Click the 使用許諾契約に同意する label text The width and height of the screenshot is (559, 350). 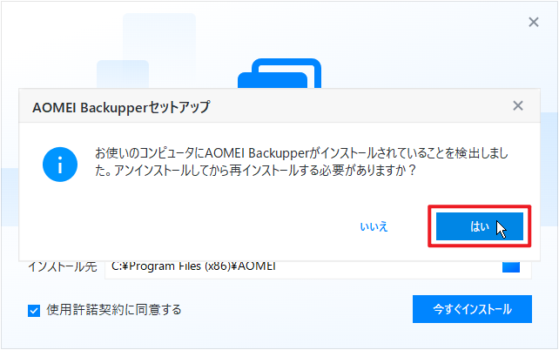pyautogui.click(x=114, y=310)
